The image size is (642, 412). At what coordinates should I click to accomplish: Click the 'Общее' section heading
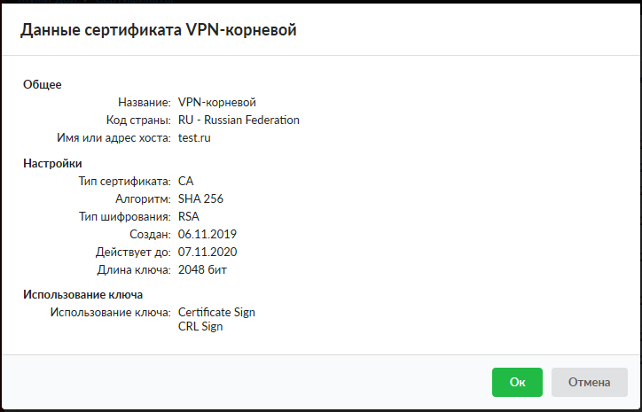[x=42, y=84]
